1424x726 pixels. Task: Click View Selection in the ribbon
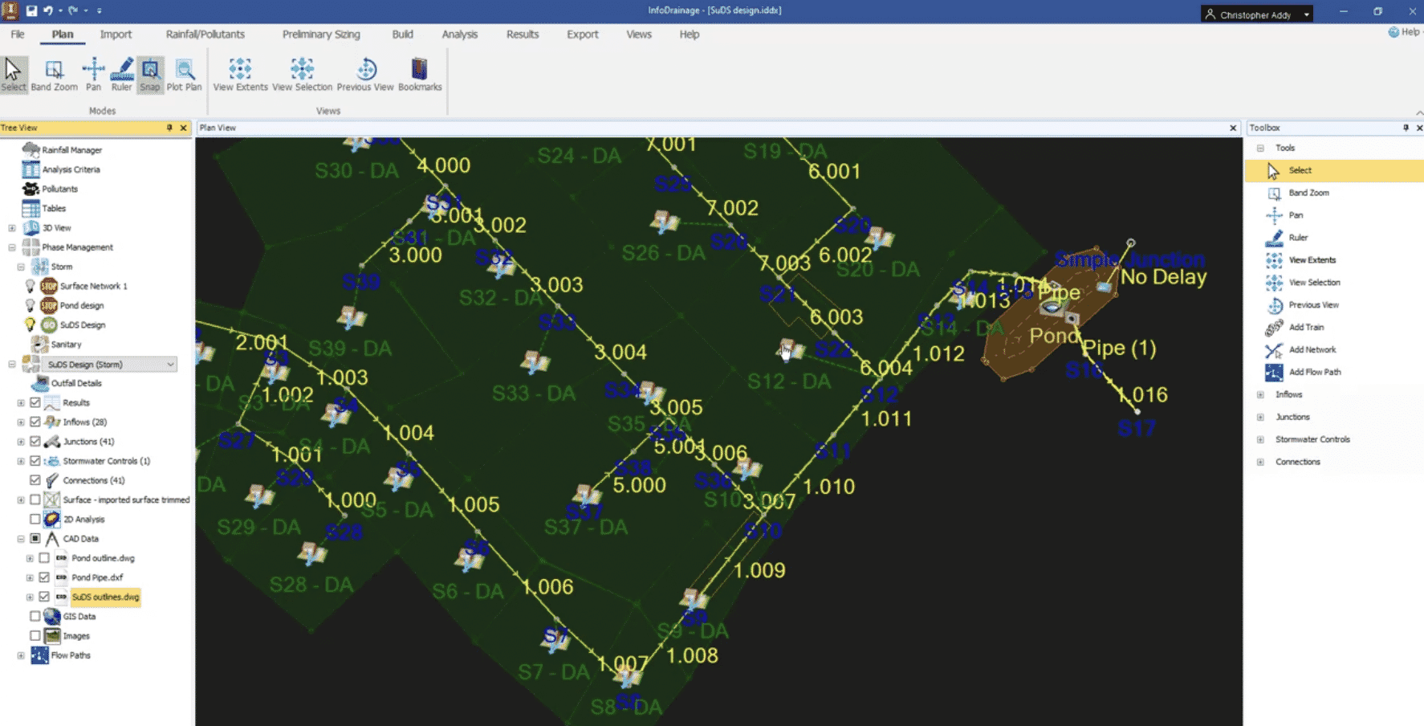pyautogui.click(x=302, y=74)
